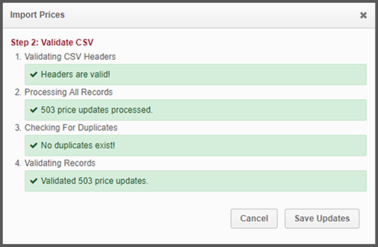Click the Import Prices dialog title

[x=38, y=15]
